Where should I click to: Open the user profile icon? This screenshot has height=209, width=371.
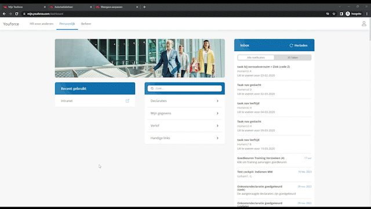coord(363,24)
